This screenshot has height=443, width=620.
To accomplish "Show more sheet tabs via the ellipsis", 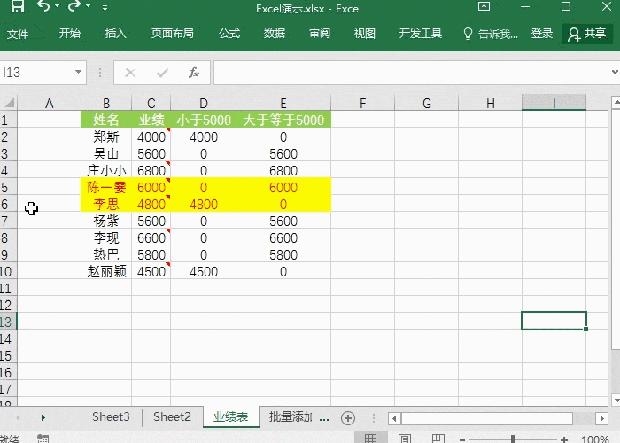I will 324,418.
